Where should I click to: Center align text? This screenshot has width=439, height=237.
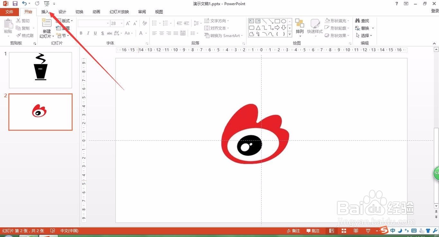coord(162,33)
